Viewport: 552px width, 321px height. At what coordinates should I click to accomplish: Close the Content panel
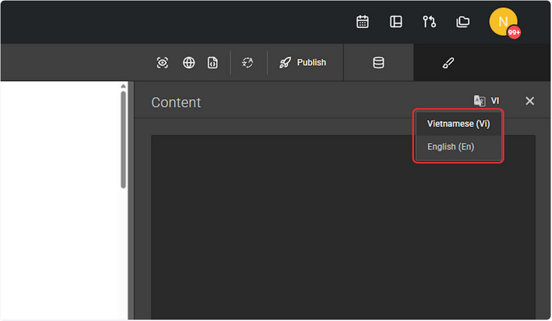[529, 101]
